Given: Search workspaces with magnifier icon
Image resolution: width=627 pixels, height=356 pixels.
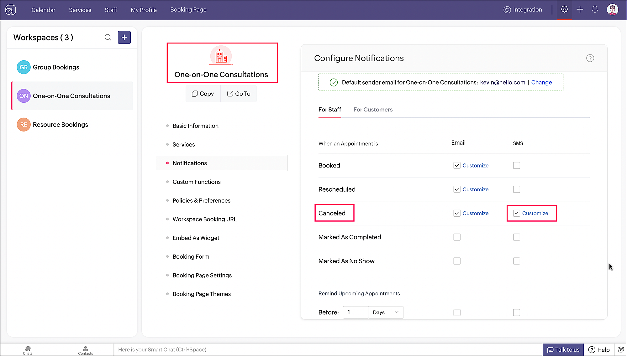Looking at the screenshot, I should point(108,38).
